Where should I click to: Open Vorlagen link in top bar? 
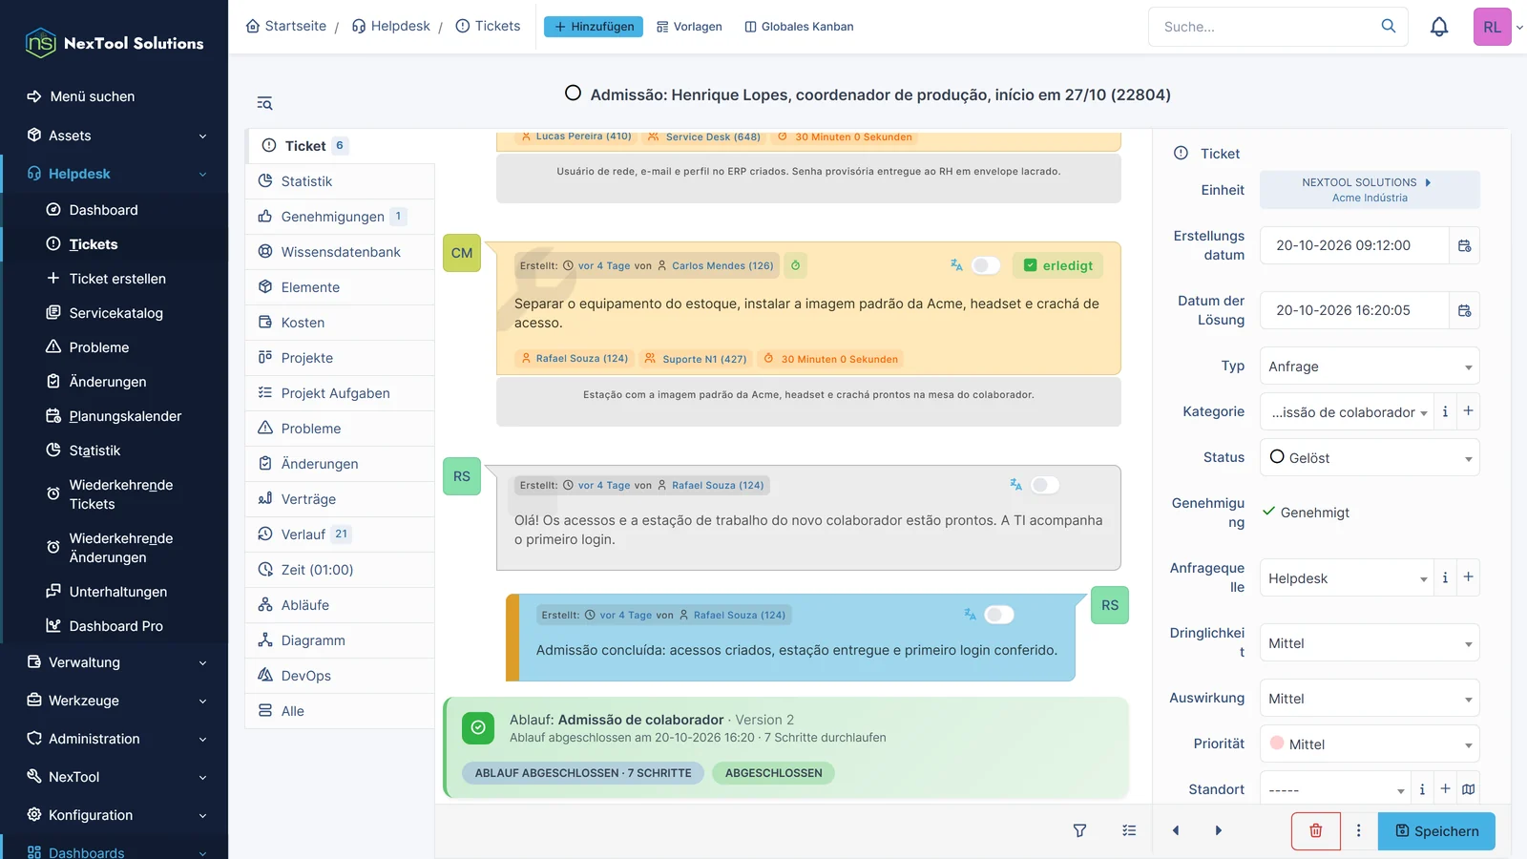tap(689, 27)
